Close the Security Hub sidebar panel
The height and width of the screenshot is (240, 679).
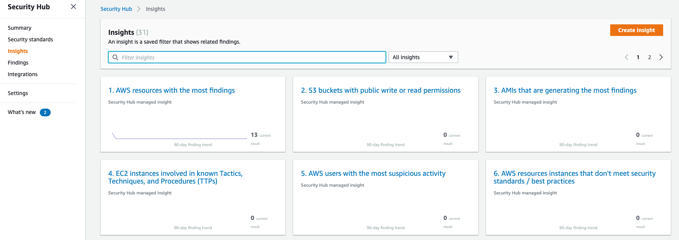coord(73,7)
